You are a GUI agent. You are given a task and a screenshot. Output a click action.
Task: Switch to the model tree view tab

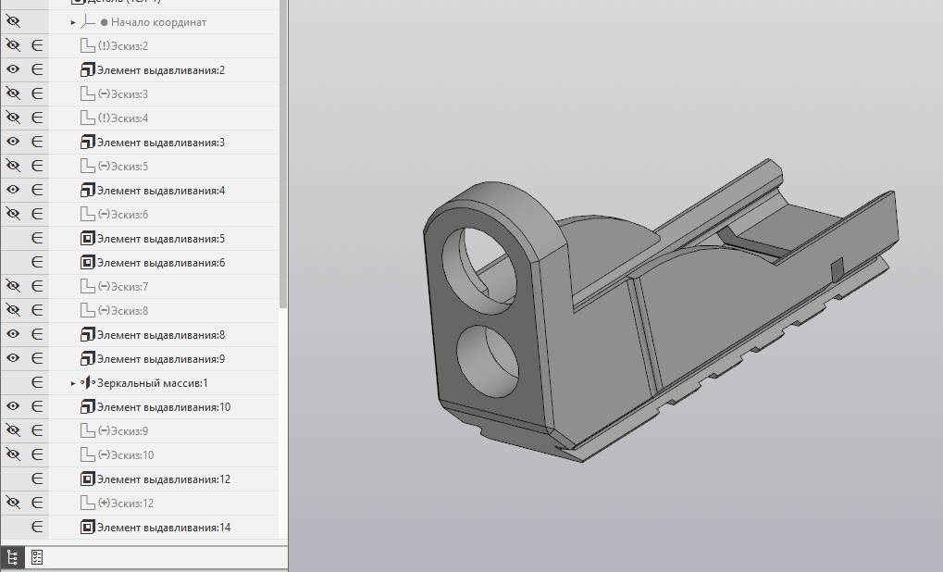[12, 557]
